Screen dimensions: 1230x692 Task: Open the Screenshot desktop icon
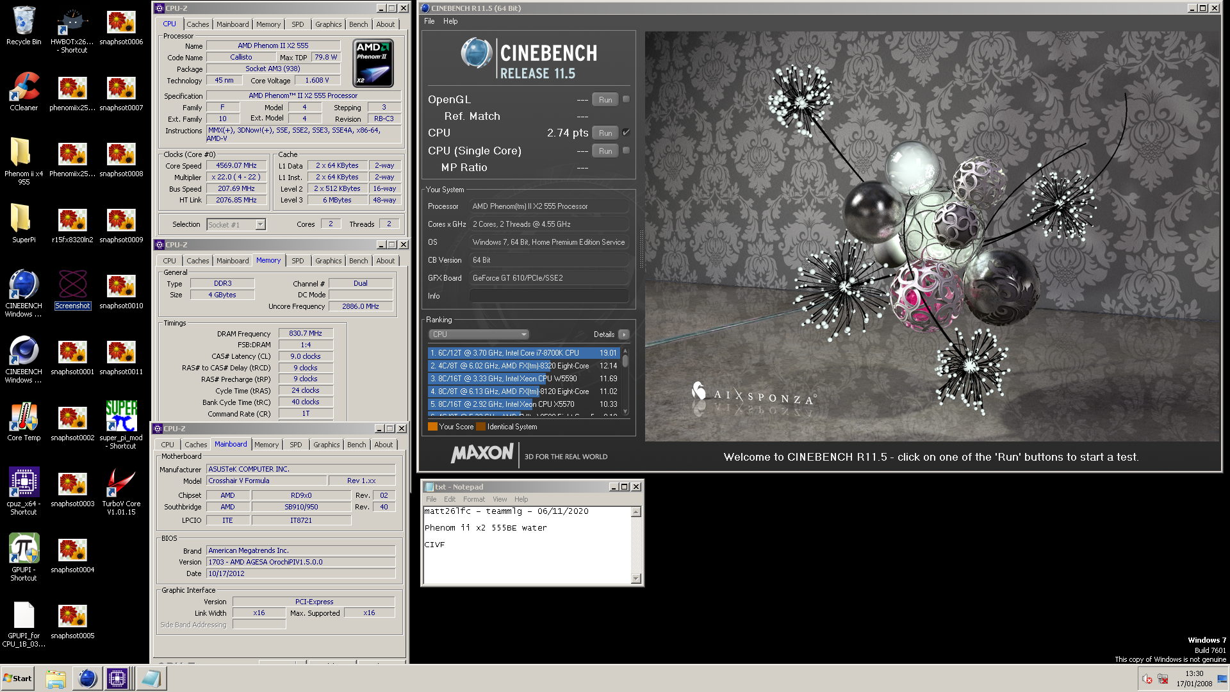[72, 290]
